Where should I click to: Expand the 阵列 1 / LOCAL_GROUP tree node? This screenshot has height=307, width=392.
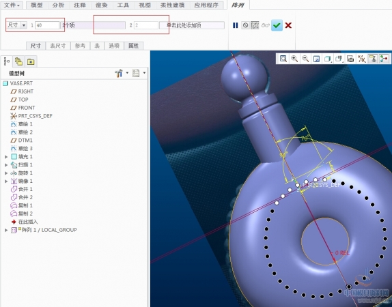coord(6,230)
